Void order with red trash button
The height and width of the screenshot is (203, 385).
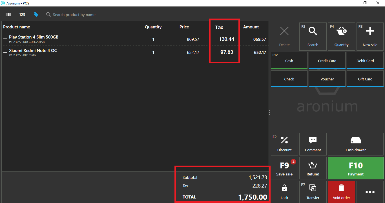[341, 192]
